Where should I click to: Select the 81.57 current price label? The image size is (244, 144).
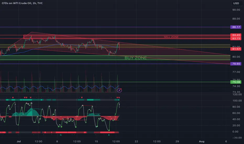(x=236, y=49)
